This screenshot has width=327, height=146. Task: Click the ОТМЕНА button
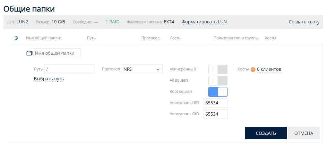304,133
